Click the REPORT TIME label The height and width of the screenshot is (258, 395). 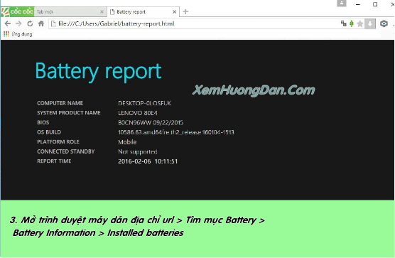[x=54, y=161]
